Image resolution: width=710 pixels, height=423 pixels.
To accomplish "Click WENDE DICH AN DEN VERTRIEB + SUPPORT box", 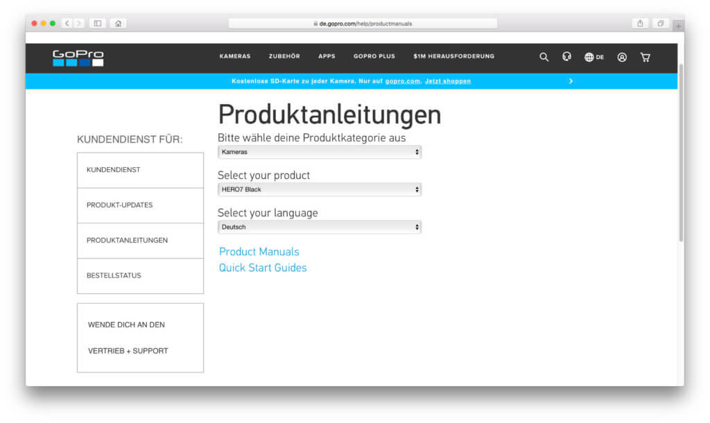I will [140, 338].
